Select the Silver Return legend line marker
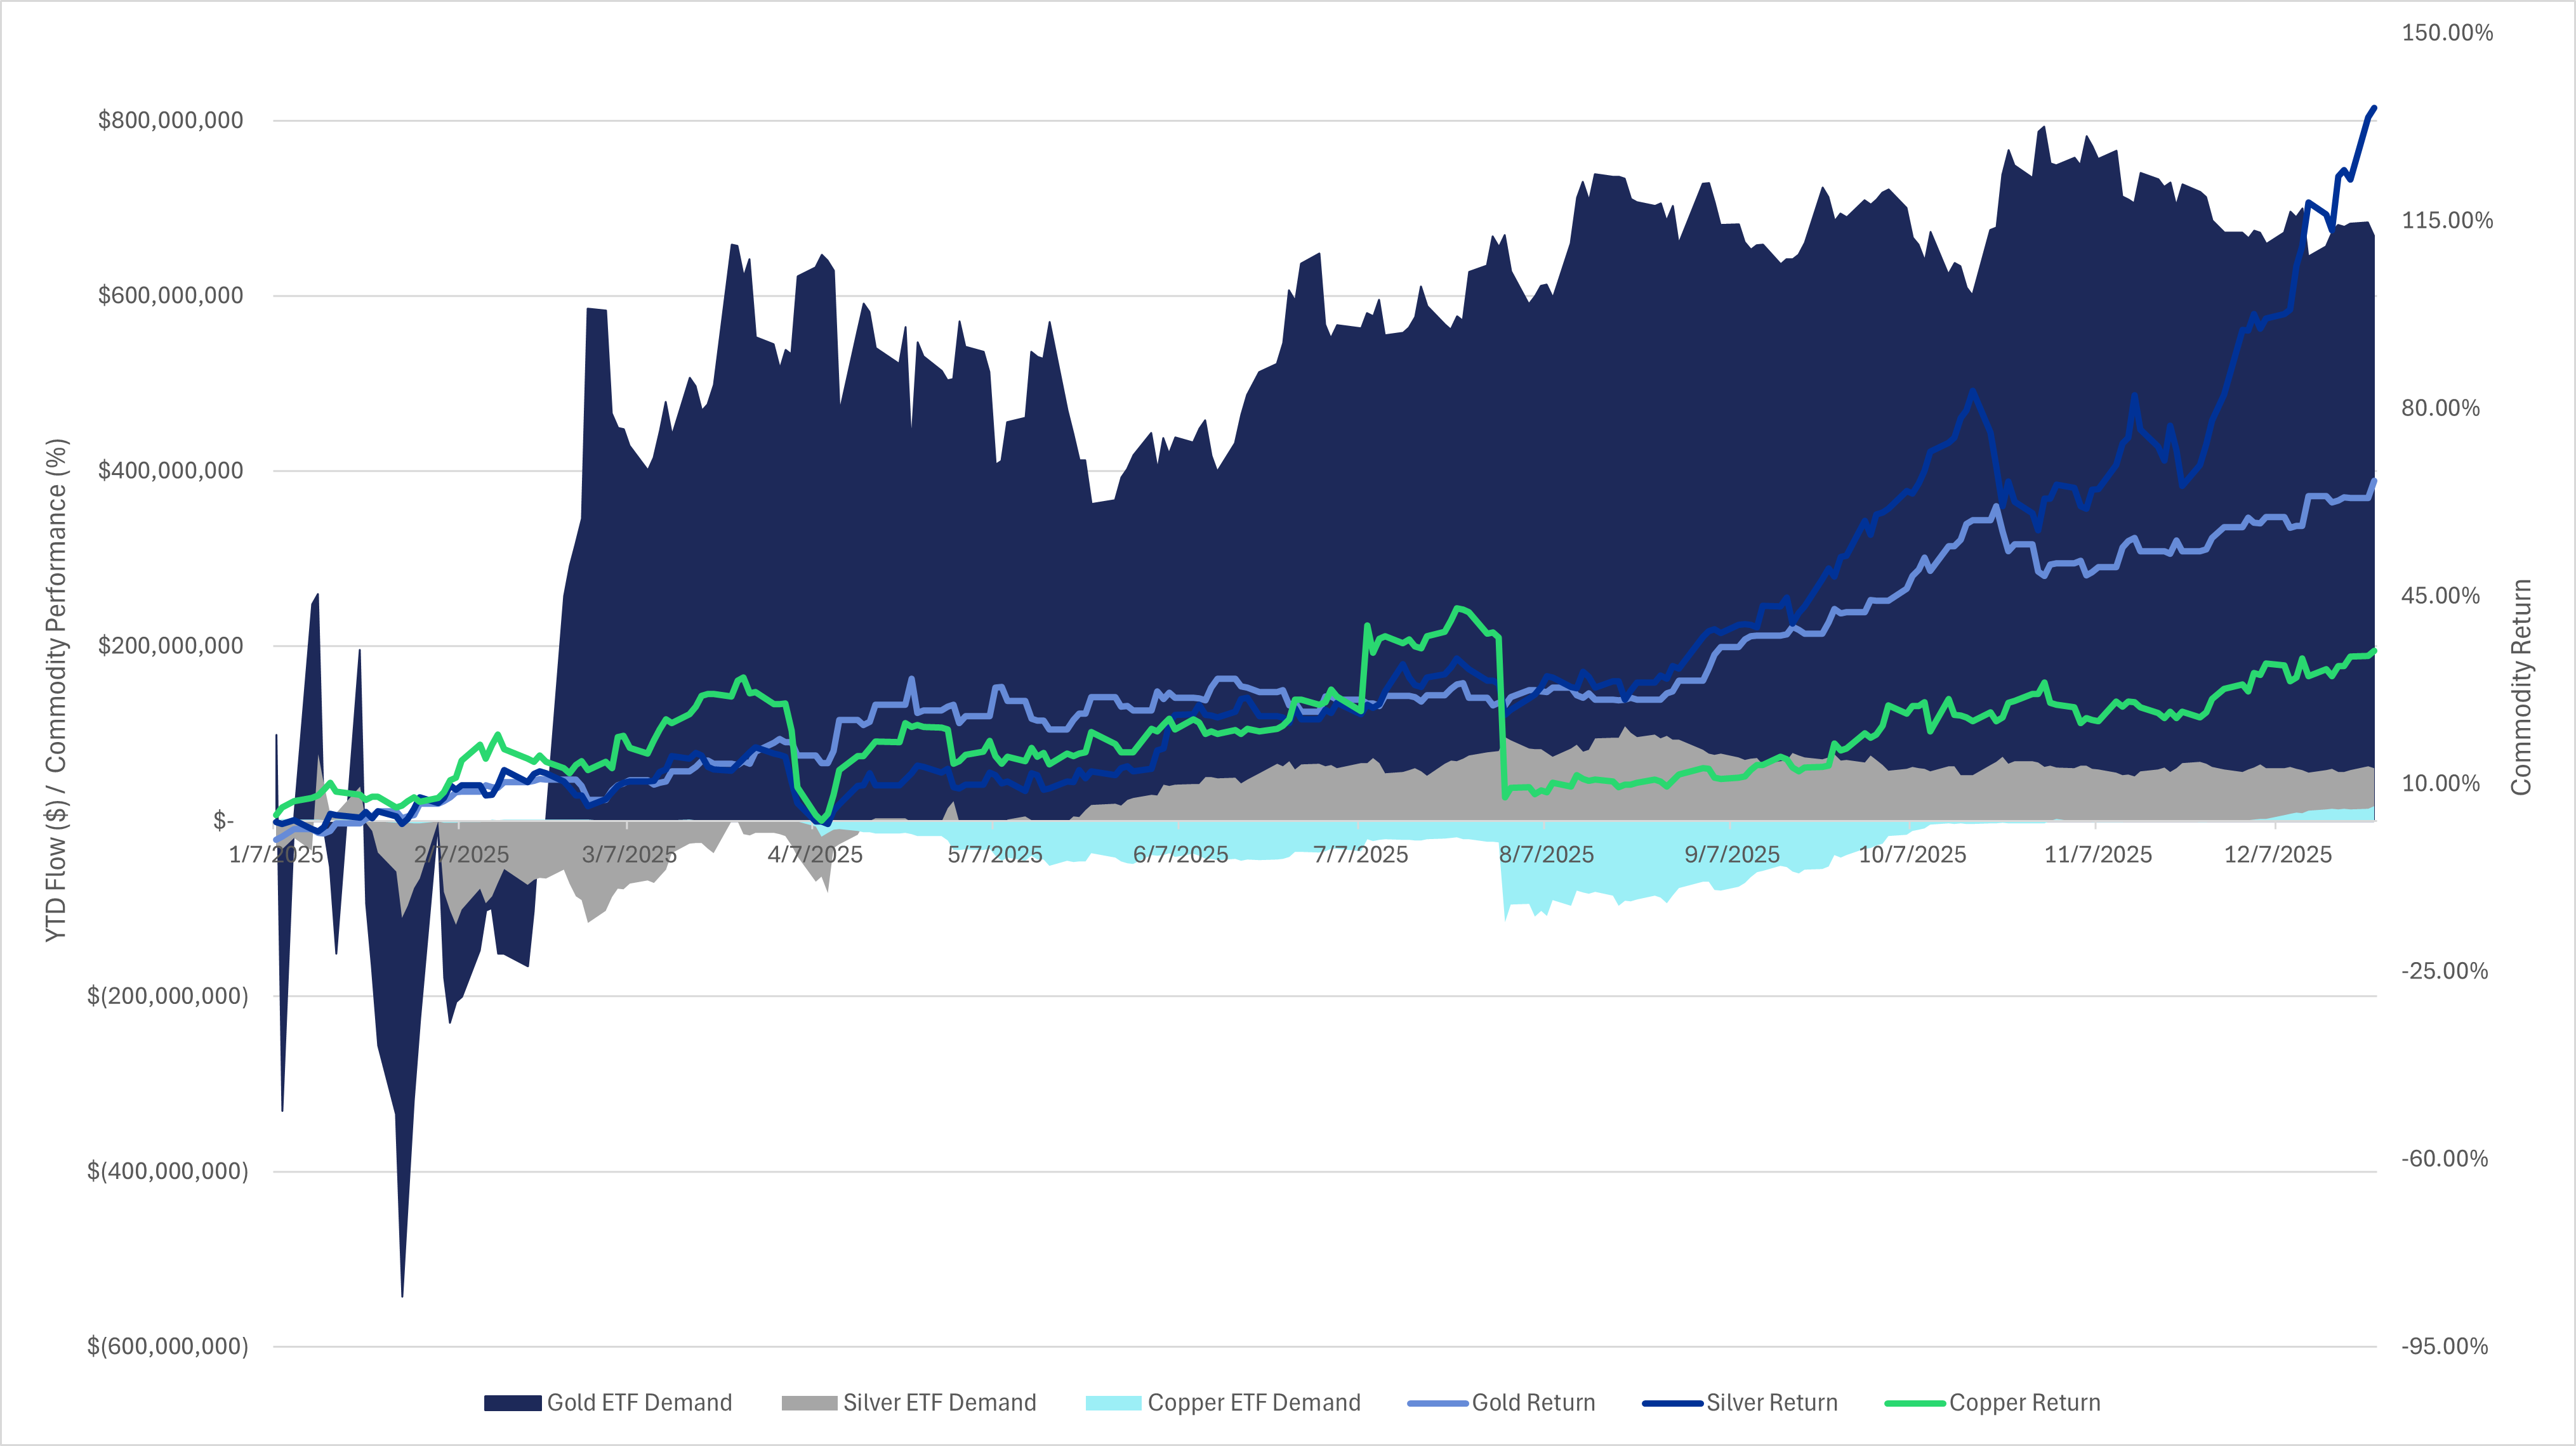This screenshot has height=1446, width=2576. click(x=1672, y=1403)
